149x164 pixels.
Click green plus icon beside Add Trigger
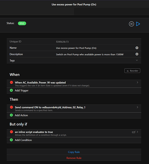pyautogui.click(x=11, y=91)
